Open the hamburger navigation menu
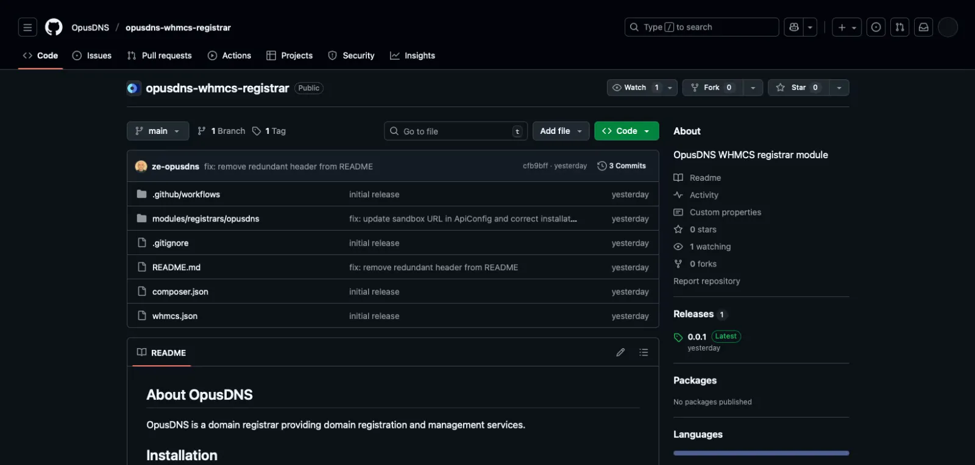The height and width of the screenshot is (465, 975). point(27,27)
